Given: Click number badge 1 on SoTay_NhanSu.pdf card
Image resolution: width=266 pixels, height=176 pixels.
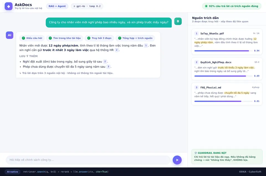Looking at the screenshot, I should [196, 34].
